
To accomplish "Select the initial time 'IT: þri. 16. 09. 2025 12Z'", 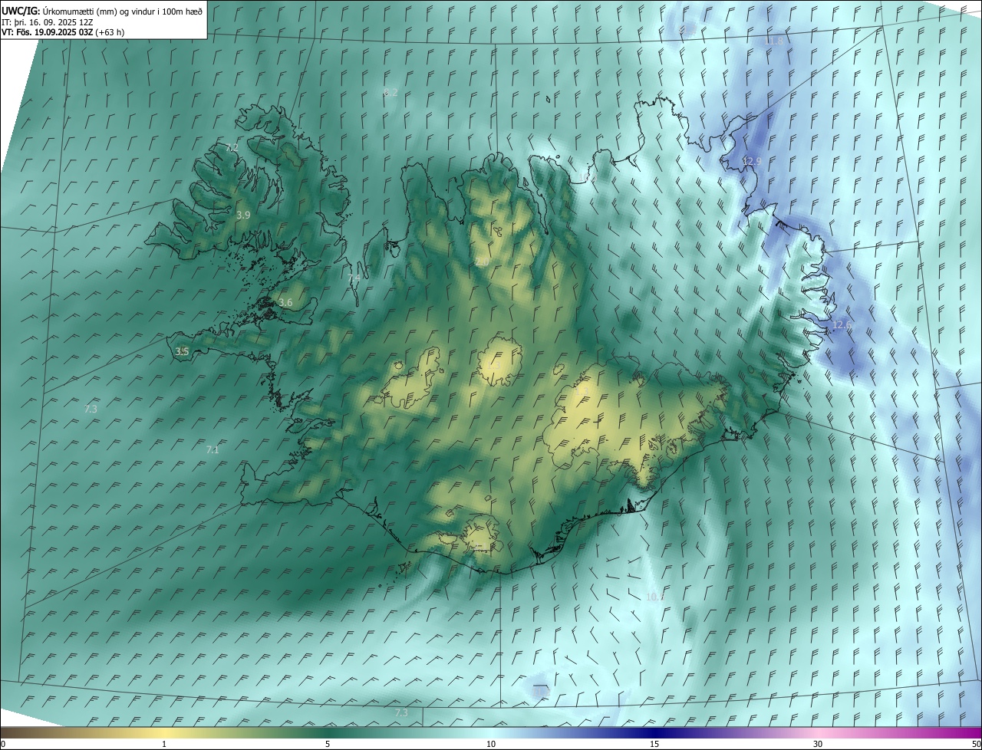I will point(47,21).
